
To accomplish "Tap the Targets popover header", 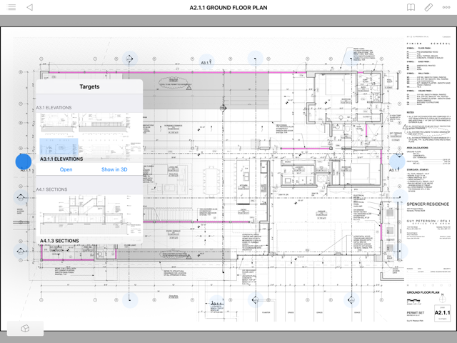I will [89, 86].
